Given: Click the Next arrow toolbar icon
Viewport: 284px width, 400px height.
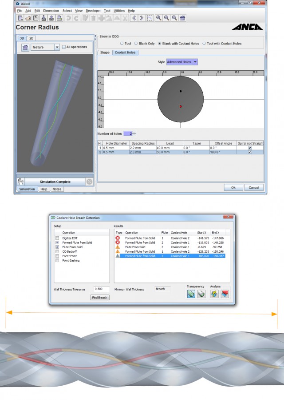Looking at the screenshot, I should pyautogui.click(x=142, y=18).
